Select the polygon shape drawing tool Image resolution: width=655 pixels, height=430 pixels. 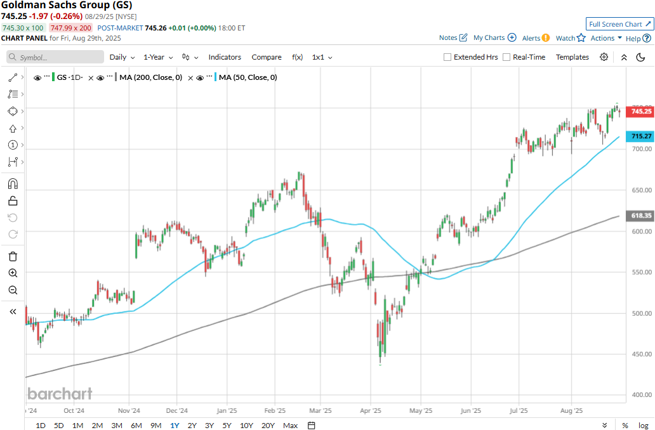[x=13, y=112]
